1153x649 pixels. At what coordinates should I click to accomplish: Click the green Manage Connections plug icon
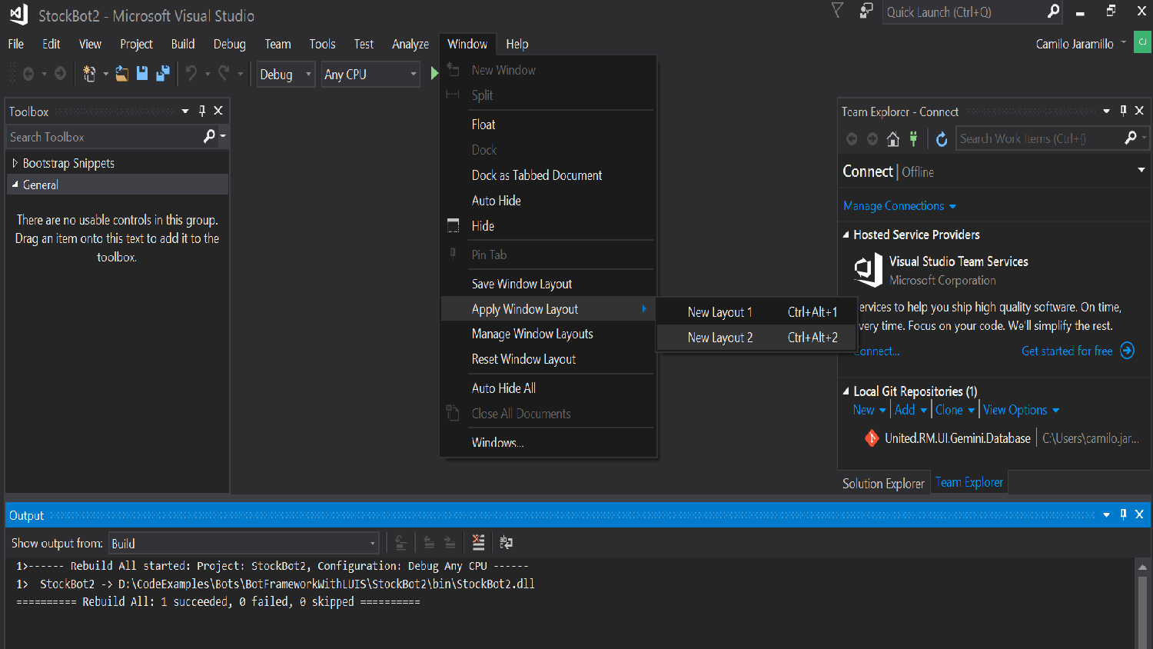[x=913, y=138]
